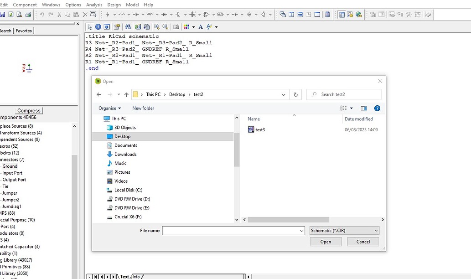
Task: Click inside the File name input field
Action: [233, 230]
